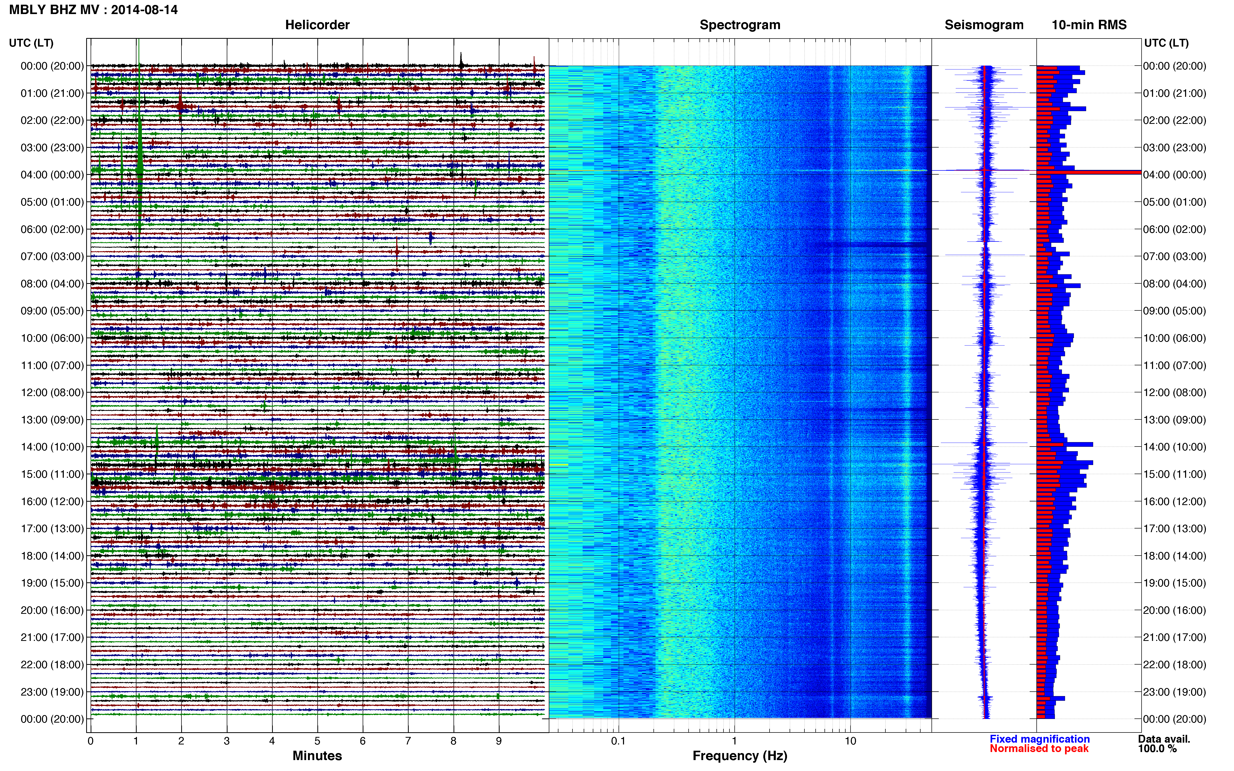Click the left '14:00 (10:00)' time label

pyautogui.click(x=52, y=447)
